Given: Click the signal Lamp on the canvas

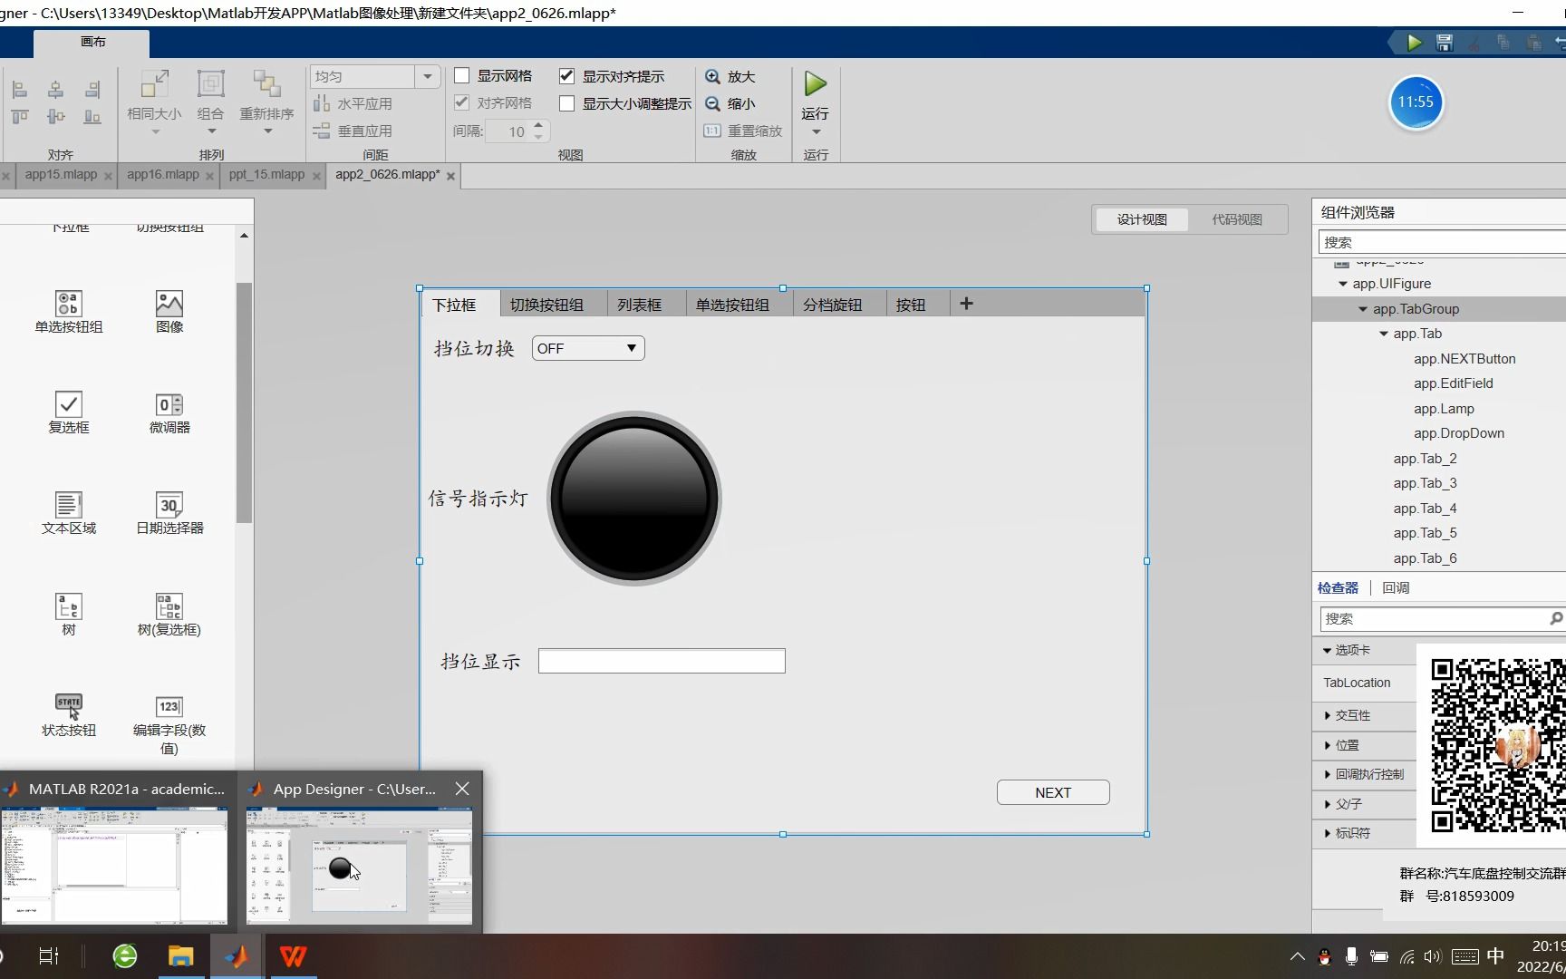Looking at the screenshot, I should pyautogui.click(x=634, y=499).
